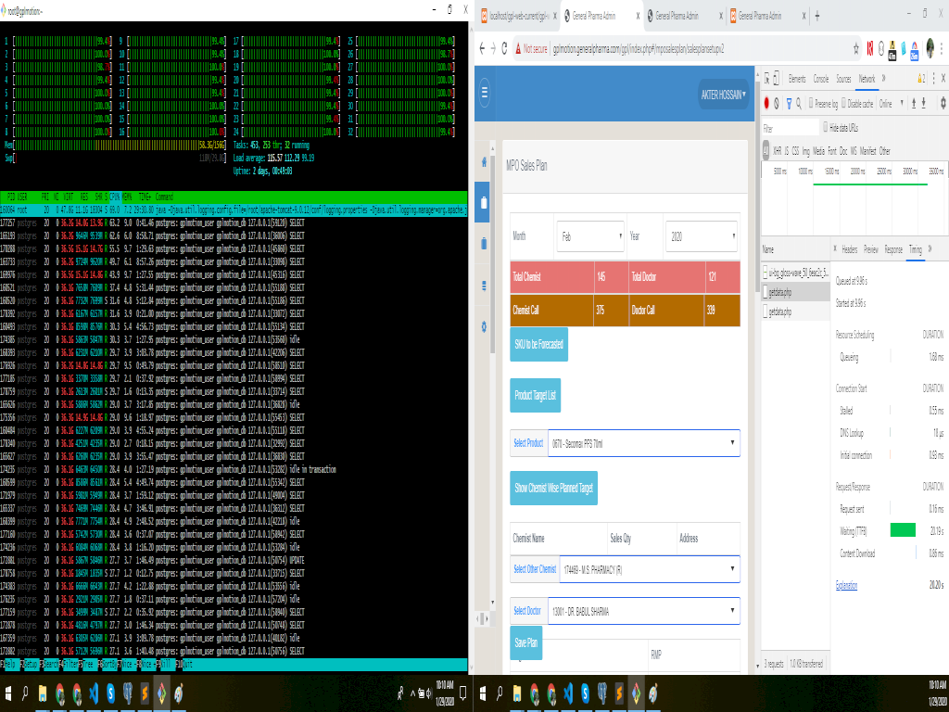Enable the Disable cache checkbox

843,104
